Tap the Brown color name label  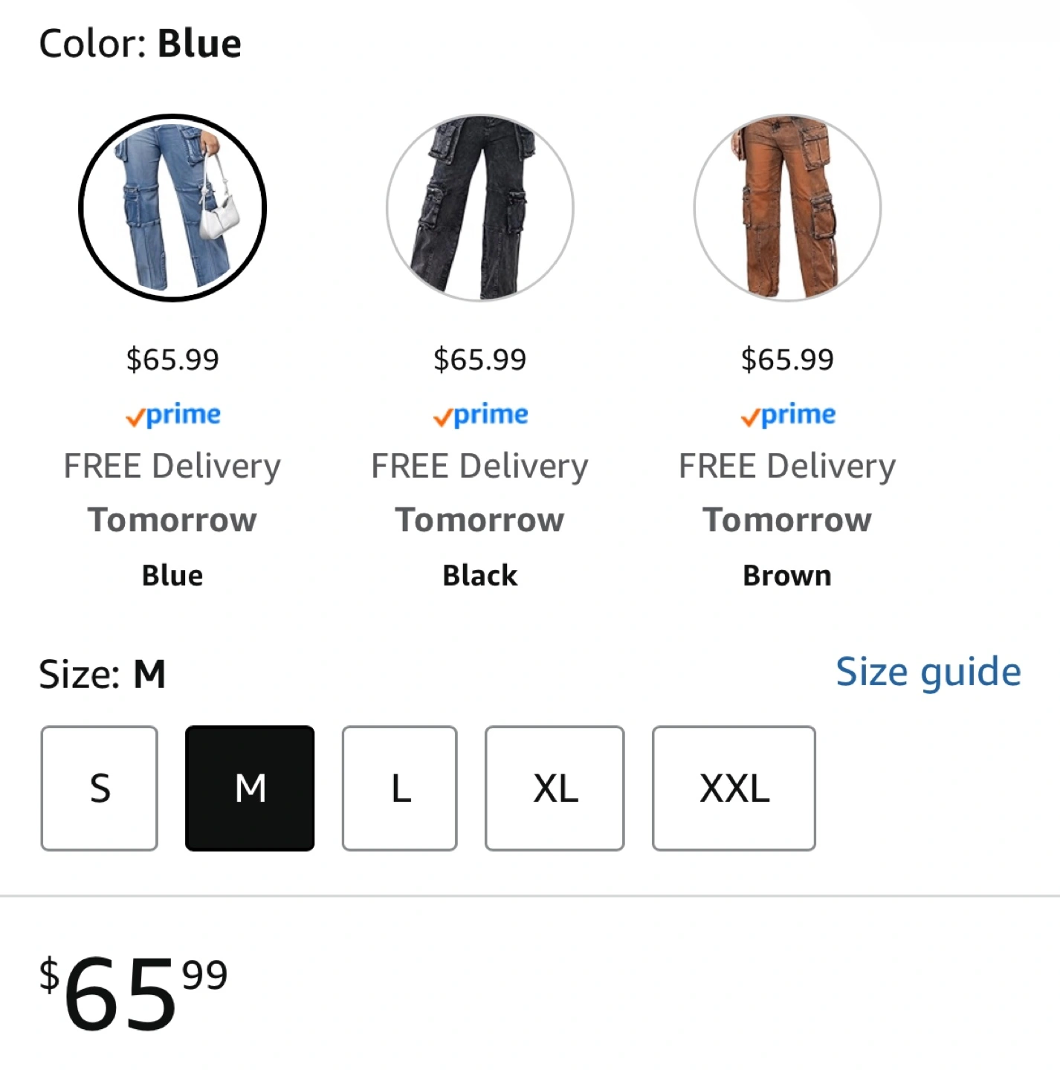(x=787, y=576)
